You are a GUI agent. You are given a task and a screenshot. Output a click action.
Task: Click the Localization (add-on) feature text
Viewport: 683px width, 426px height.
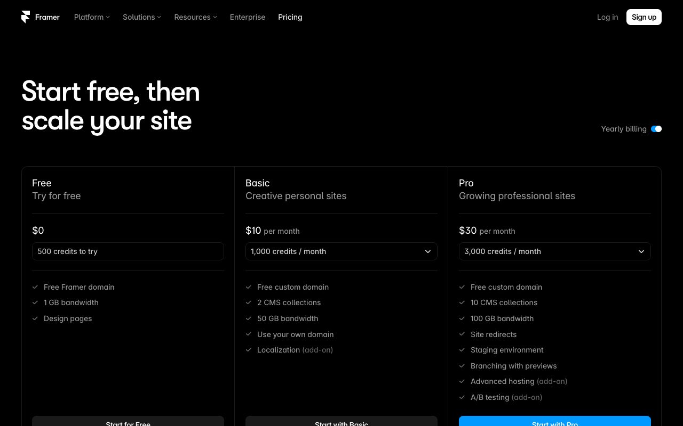pos(295,350)
